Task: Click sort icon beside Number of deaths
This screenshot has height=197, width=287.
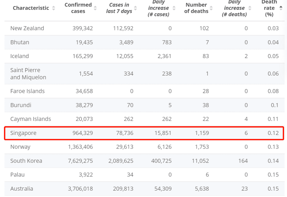Action: pos(212,8)
